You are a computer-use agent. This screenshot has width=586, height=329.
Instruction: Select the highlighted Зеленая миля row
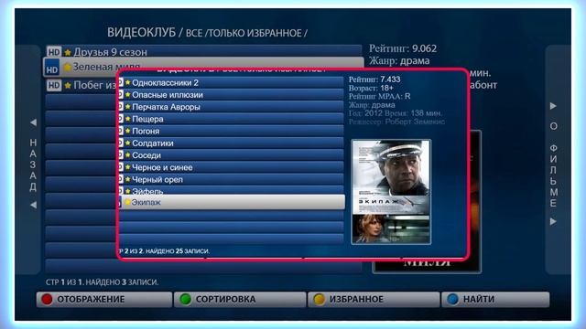(203, 67)
